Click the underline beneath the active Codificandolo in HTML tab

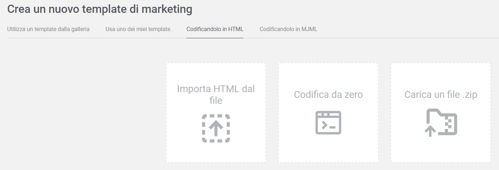[x=215, y=37]
